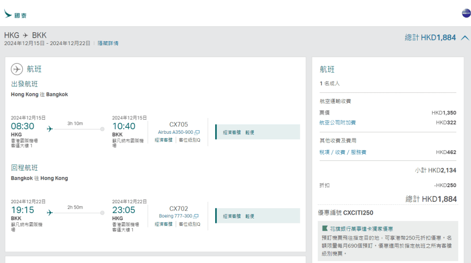This screenshot has height=263, width=471.
Task: Click the CX705 flight number
Action: [178, 124]
